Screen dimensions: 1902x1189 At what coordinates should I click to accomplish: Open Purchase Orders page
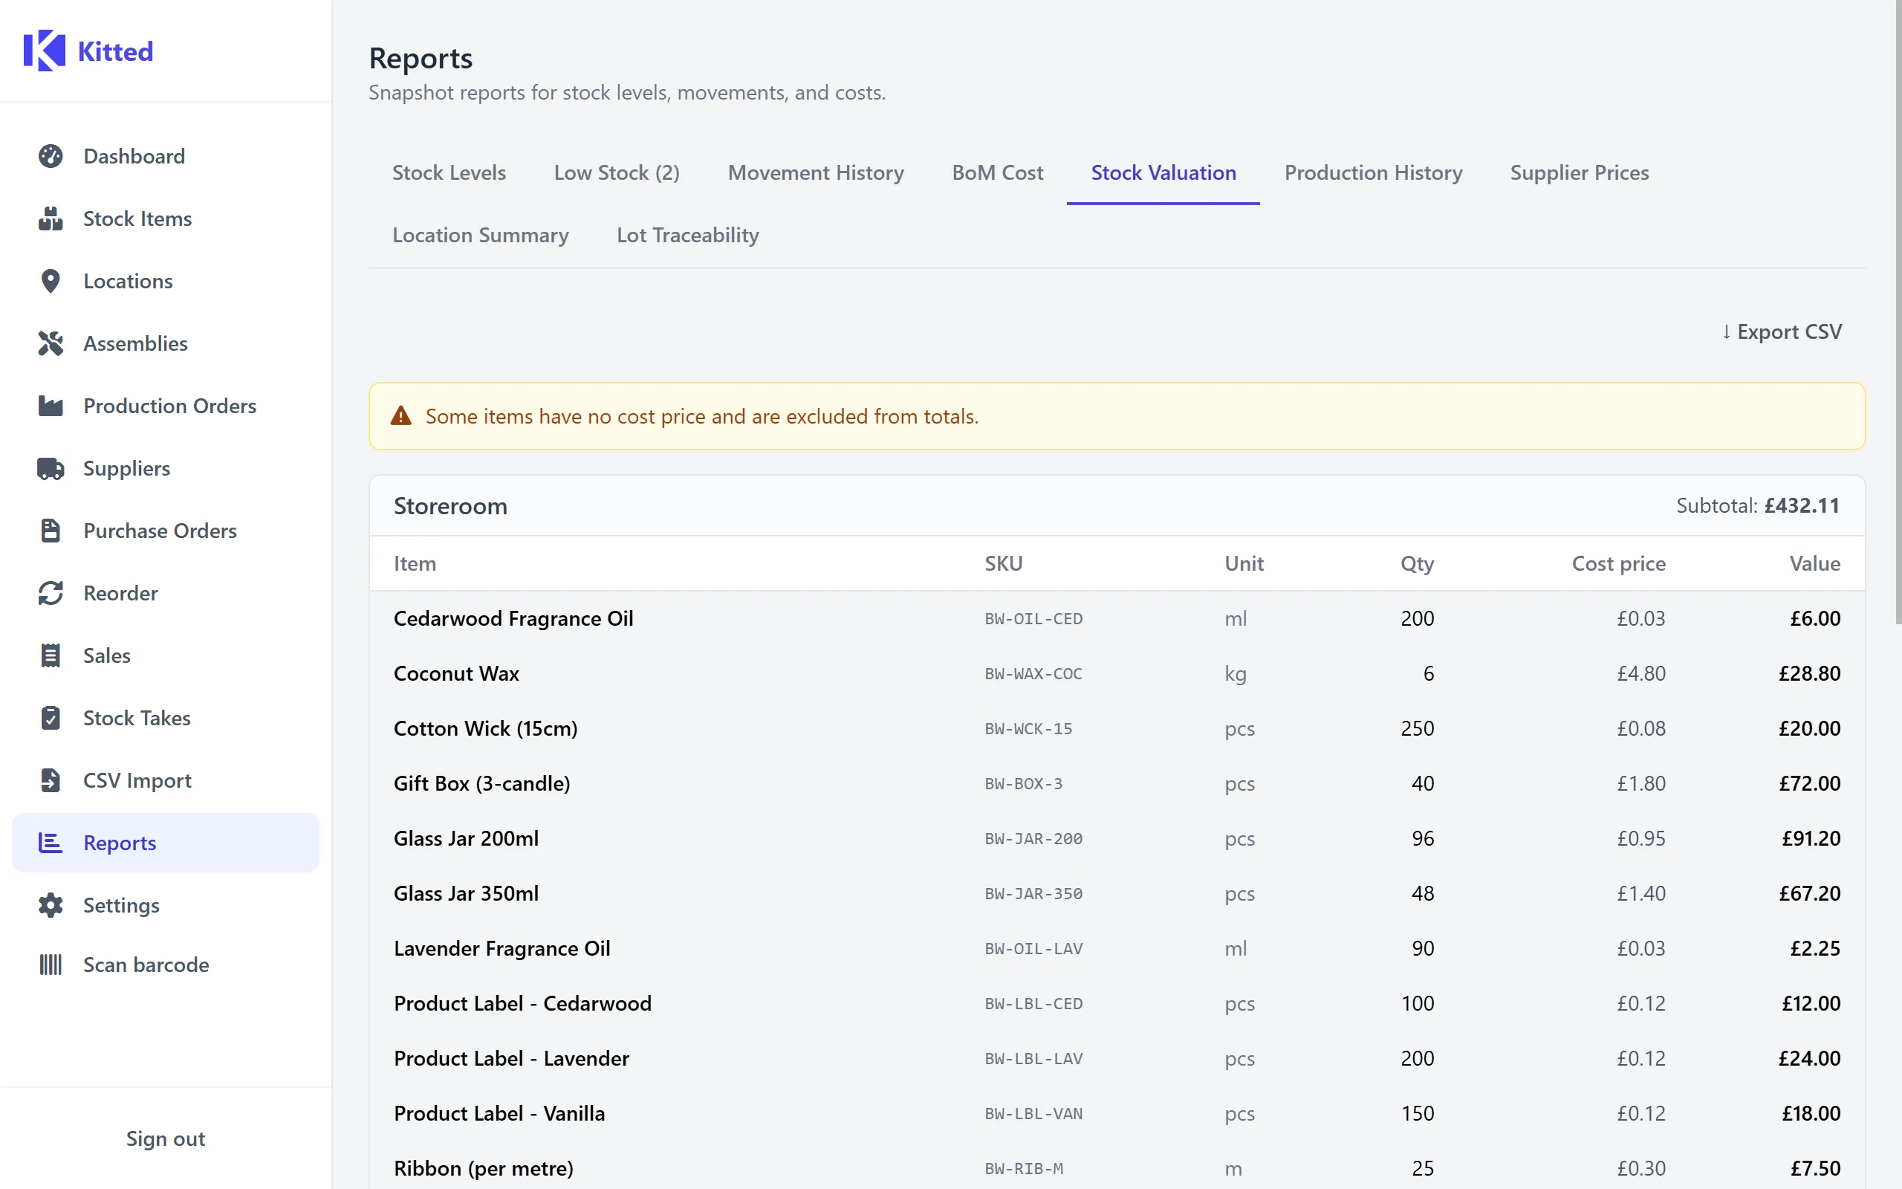166,531
